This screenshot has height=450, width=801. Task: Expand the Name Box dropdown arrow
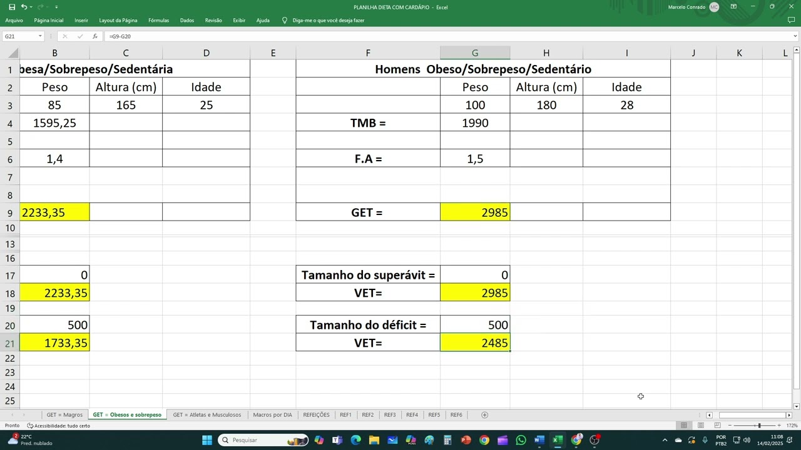point(40,36)
